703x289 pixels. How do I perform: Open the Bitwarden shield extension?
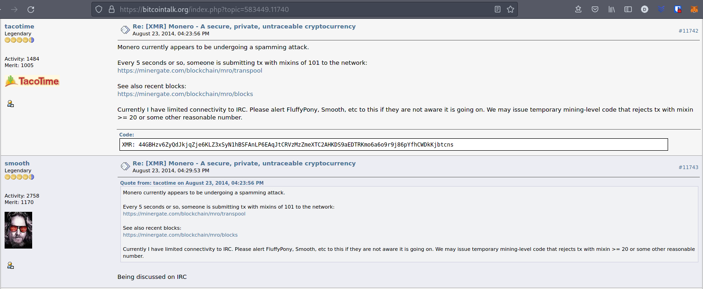[678, 9]
